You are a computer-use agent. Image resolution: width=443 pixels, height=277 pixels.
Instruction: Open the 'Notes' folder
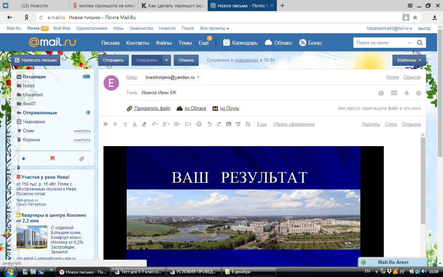(x=29, y=86)
